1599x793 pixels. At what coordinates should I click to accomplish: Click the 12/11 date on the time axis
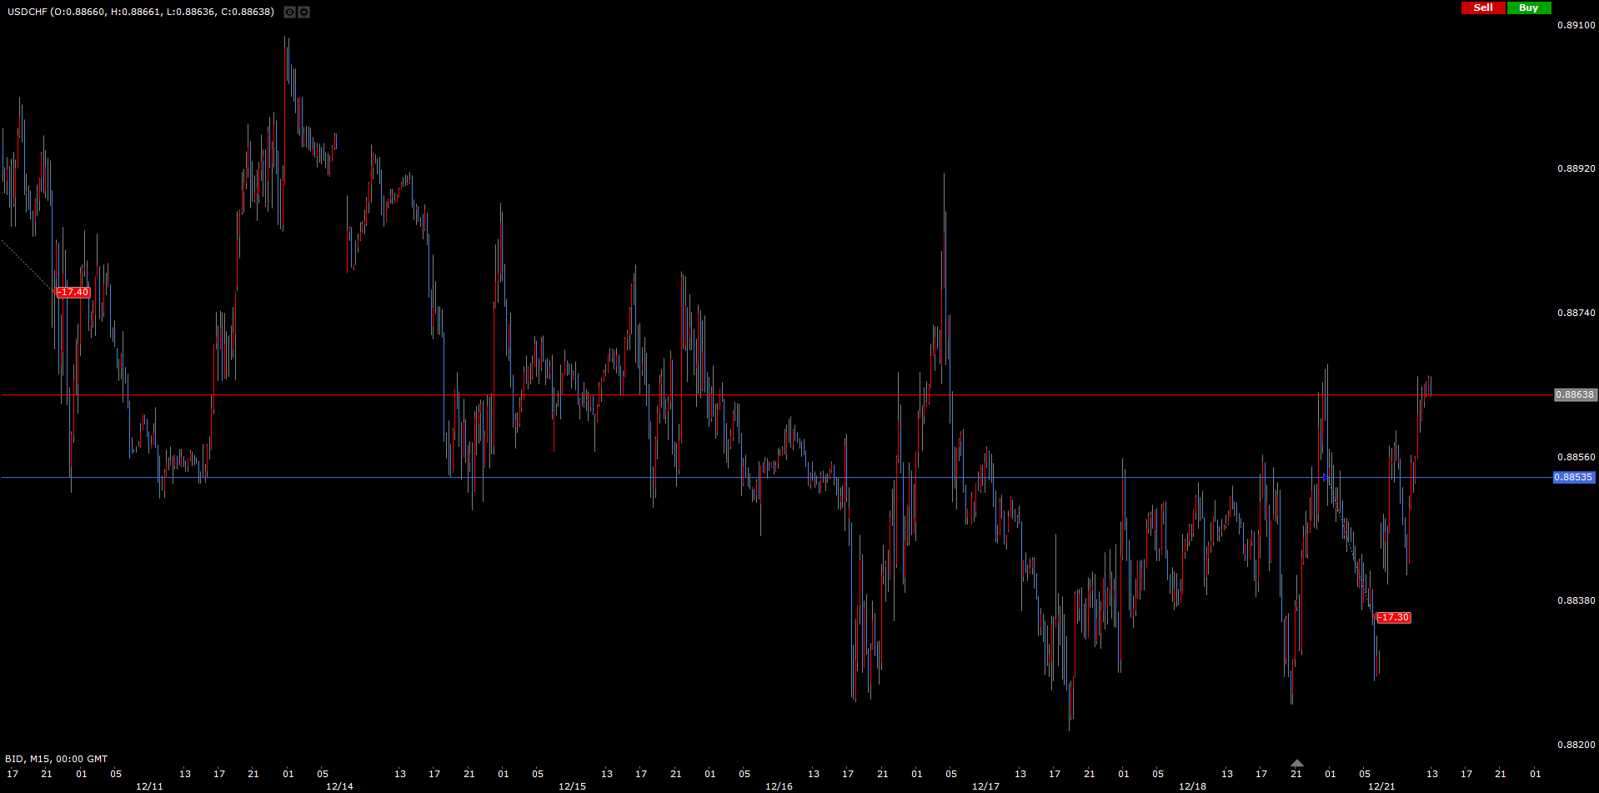149,786
